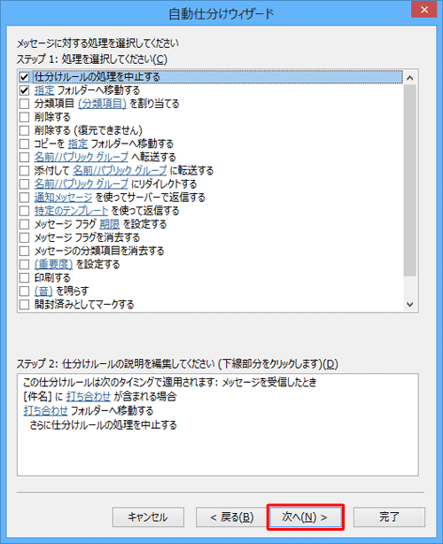This screenshot has height=544, width=443.
Task: Enable サーバーで返信する checkbox
Action: (x=24, y=198)
